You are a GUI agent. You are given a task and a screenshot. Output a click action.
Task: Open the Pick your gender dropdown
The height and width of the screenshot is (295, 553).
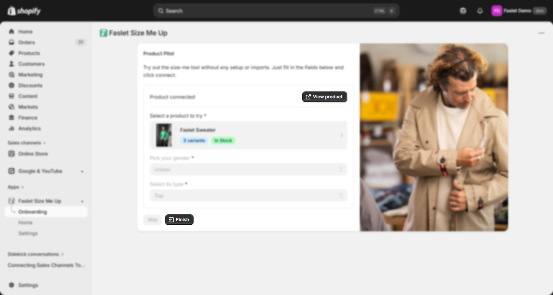pos(248,169)
